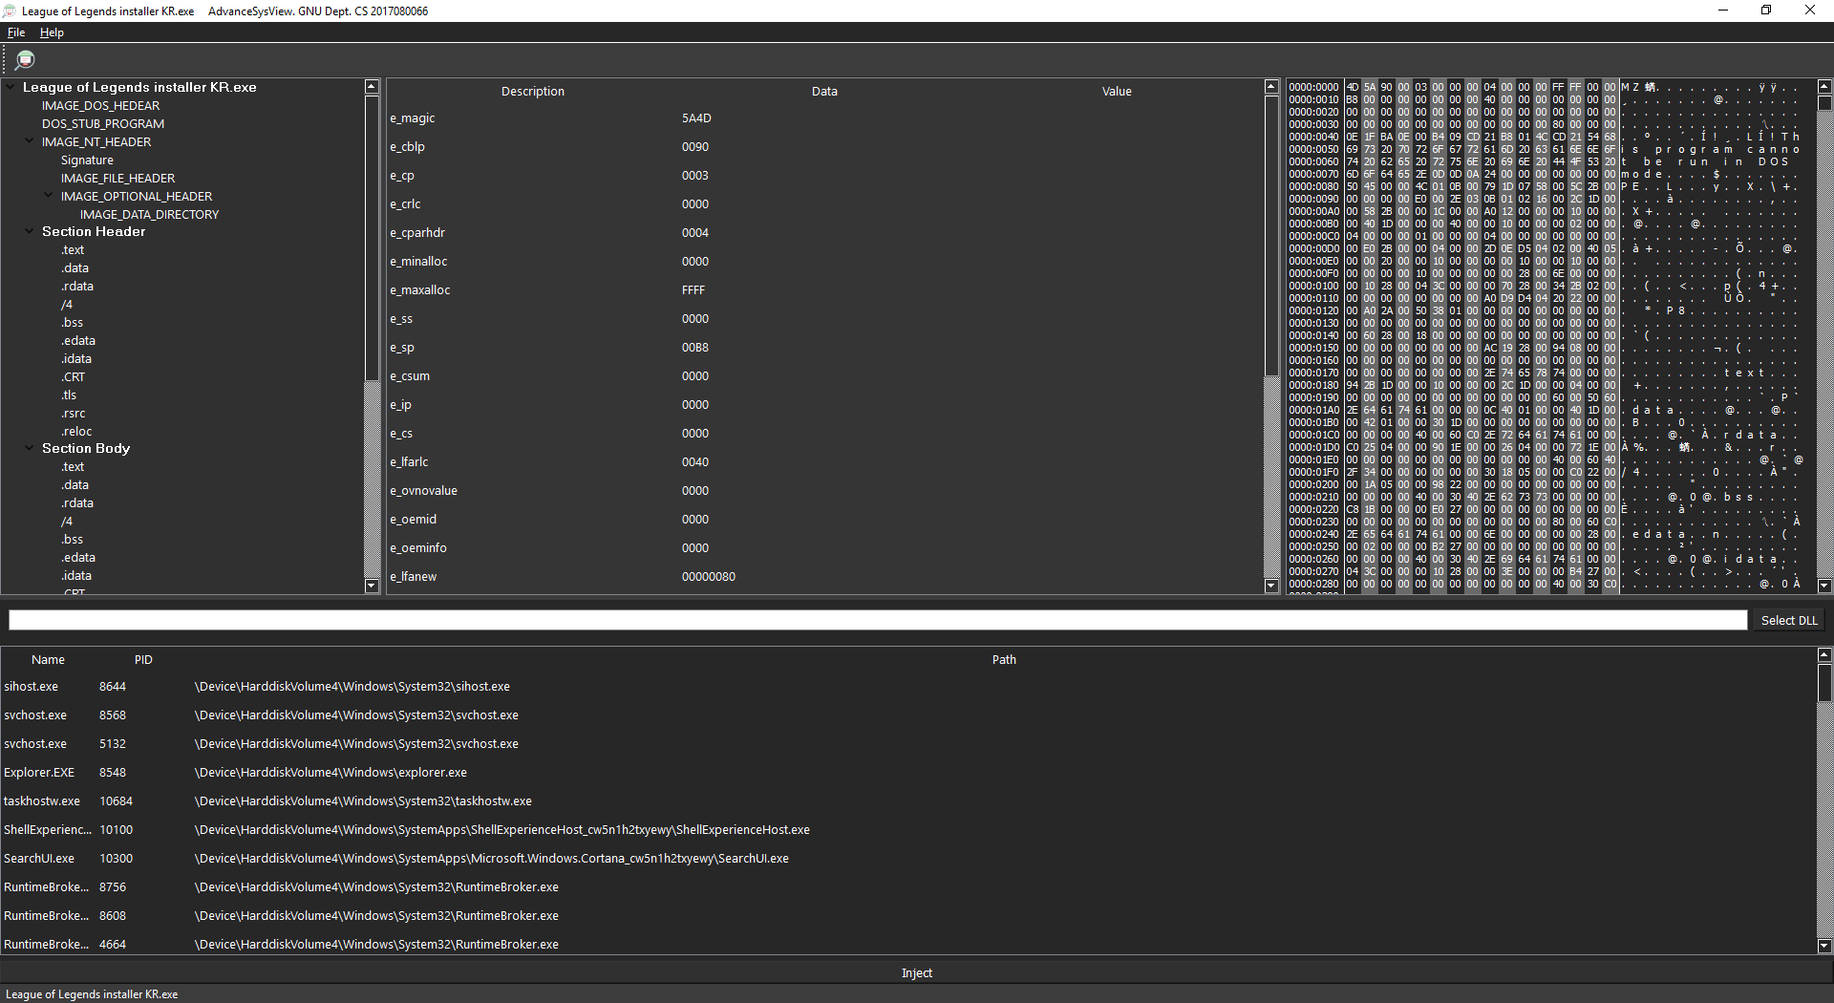The width and height of the screenshot is (1834, 1003).
Task: Select the SearchUI.exe process row
Action: 907,859
